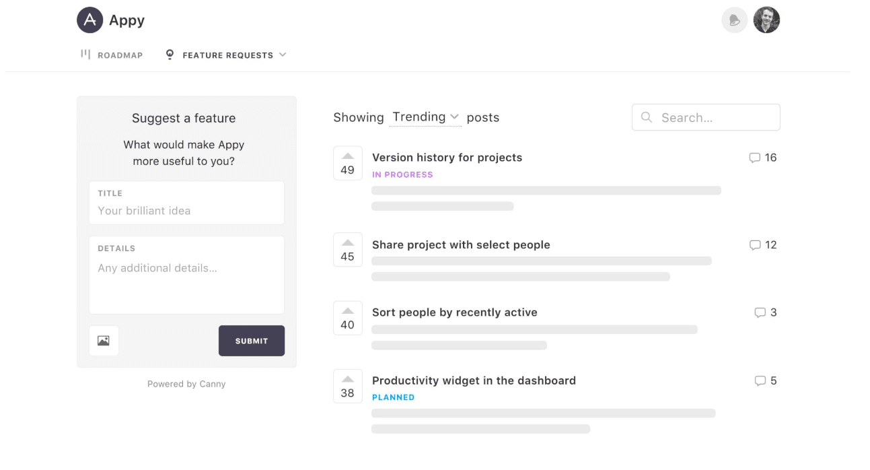The image size is (870, 470).
Task: Upvote 'Sort people by recently active' post
Action: (x=348, y=318)
